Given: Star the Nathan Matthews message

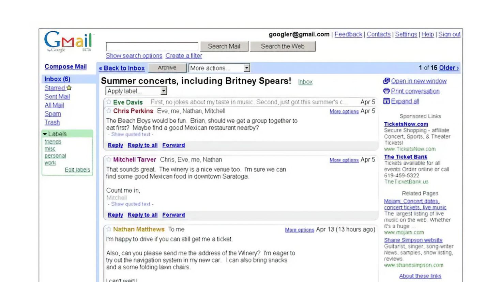Looking at the screenshot, I should click(x=109, y=229).
